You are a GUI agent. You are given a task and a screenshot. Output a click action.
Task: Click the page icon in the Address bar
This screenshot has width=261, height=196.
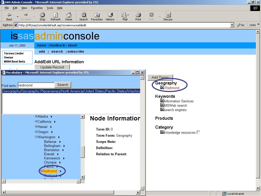click(x=16, y=25)
